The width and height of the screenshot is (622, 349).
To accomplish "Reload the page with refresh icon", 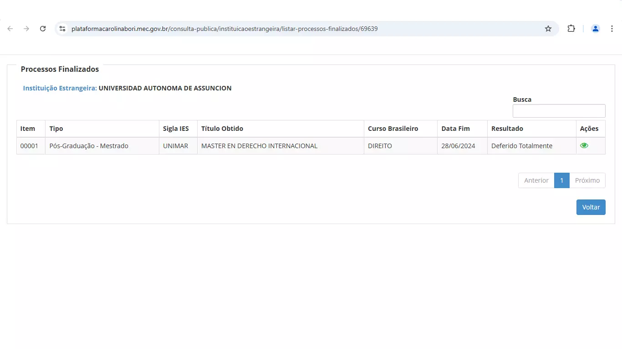I will tap(43, 29).
